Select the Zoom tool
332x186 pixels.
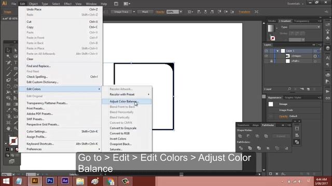click(x=16, y=129)
